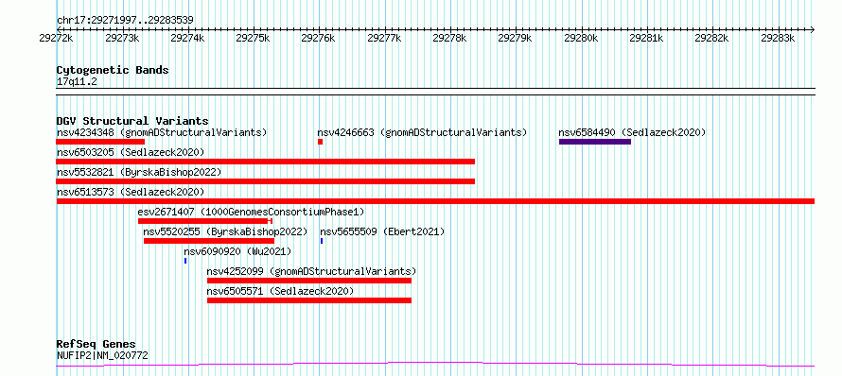
Task: Click the 29283k ruler position
Action: coord(779,38)
